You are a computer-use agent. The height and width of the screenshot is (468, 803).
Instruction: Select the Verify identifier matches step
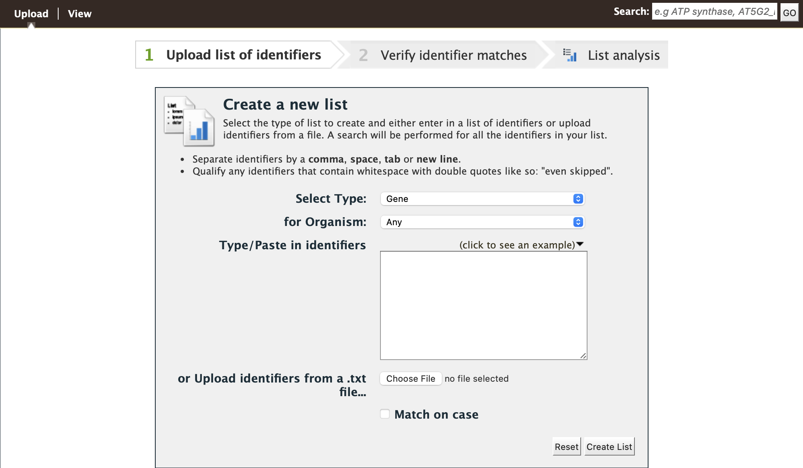click(443, 55)
